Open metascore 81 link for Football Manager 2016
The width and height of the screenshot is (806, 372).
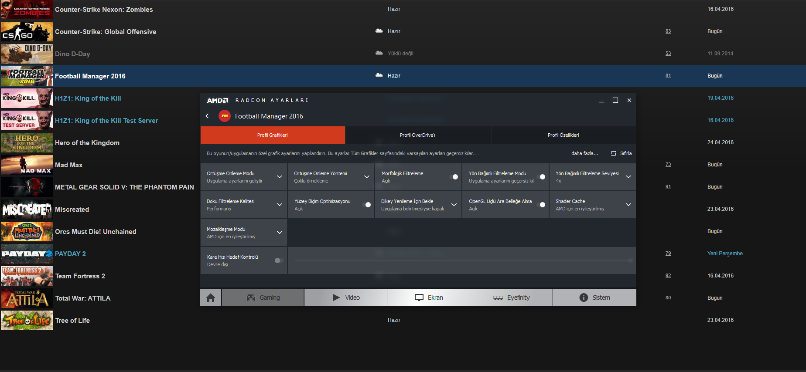[668, 76]
